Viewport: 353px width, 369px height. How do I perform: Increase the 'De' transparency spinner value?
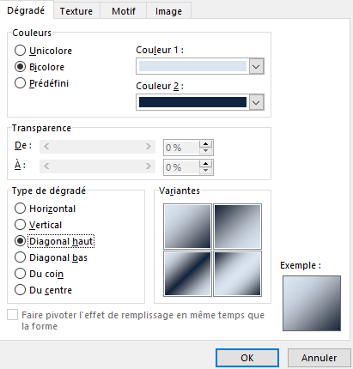[205, 144]
